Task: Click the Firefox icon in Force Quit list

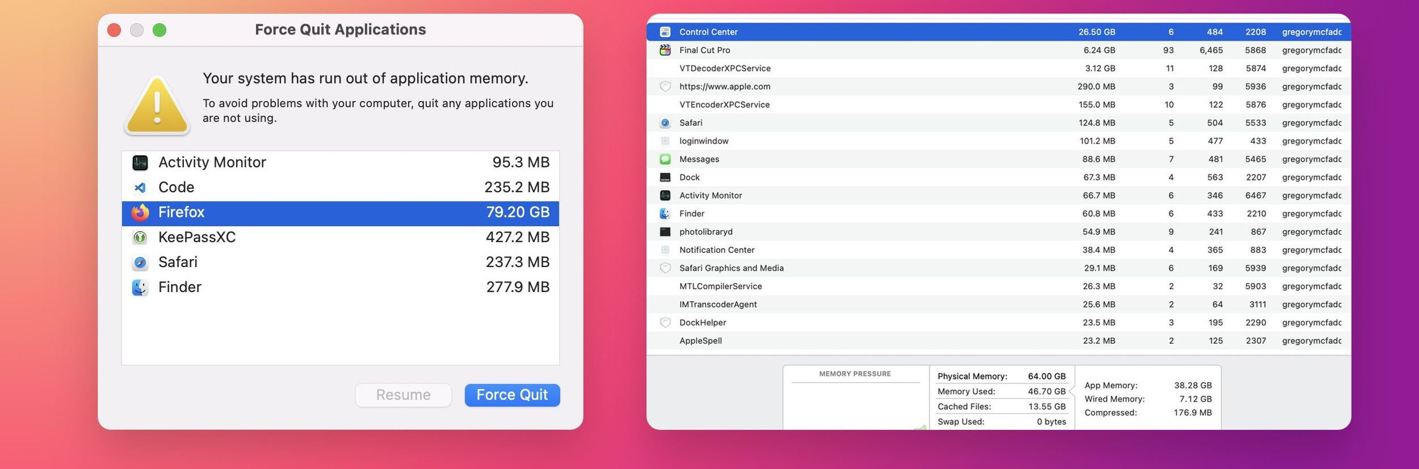Action: [x=140, y=212]
